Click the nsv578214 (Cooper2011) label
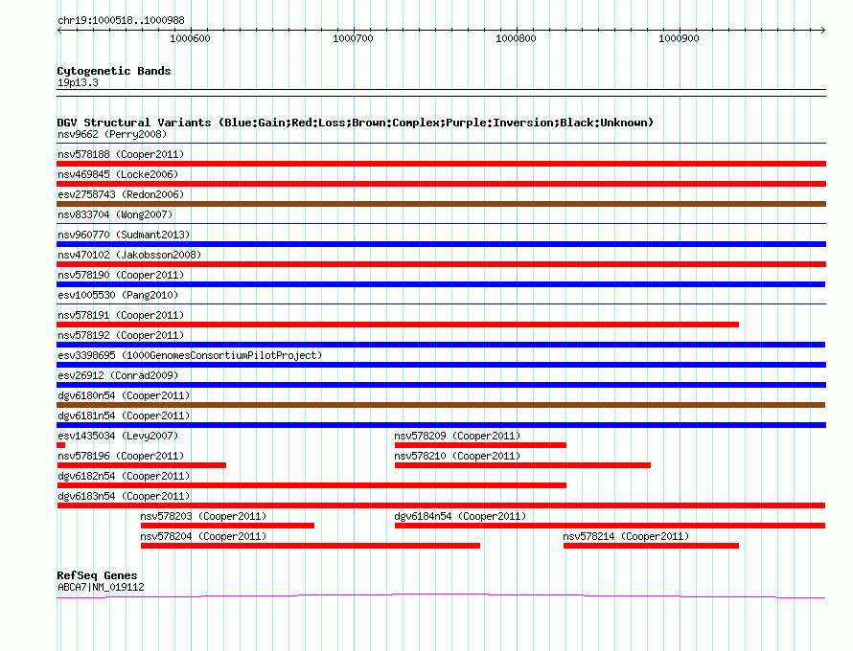The height and width of the screenshot is (651, 853). click(626, 536)
